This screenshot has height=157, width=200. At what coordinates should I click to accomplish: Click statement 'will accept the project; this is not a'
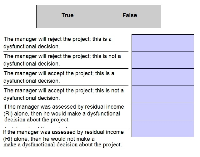tap(63, 91)
